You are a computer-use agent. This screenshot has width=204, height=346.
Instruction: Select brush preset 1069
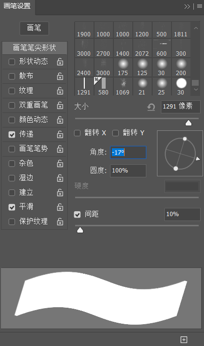point(123,87)
